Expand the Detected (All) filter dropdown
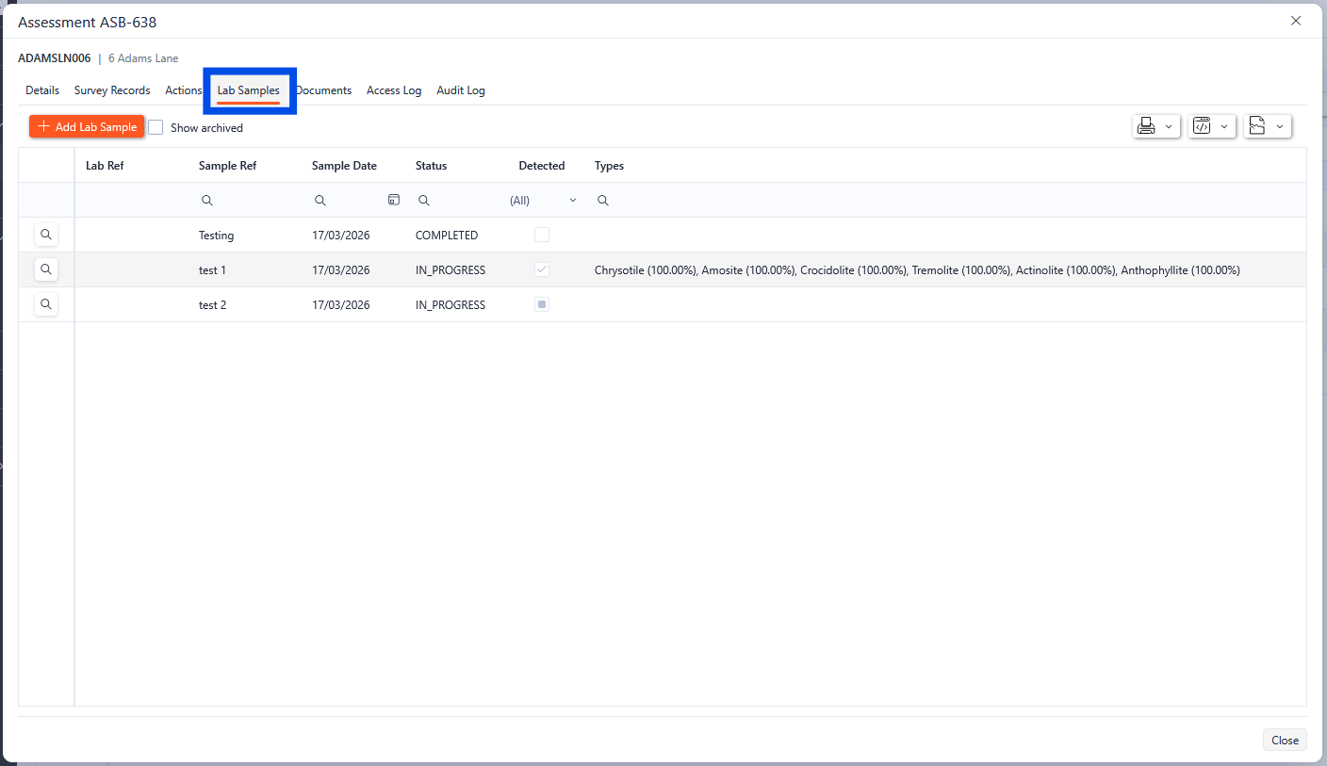 point(572,201)
